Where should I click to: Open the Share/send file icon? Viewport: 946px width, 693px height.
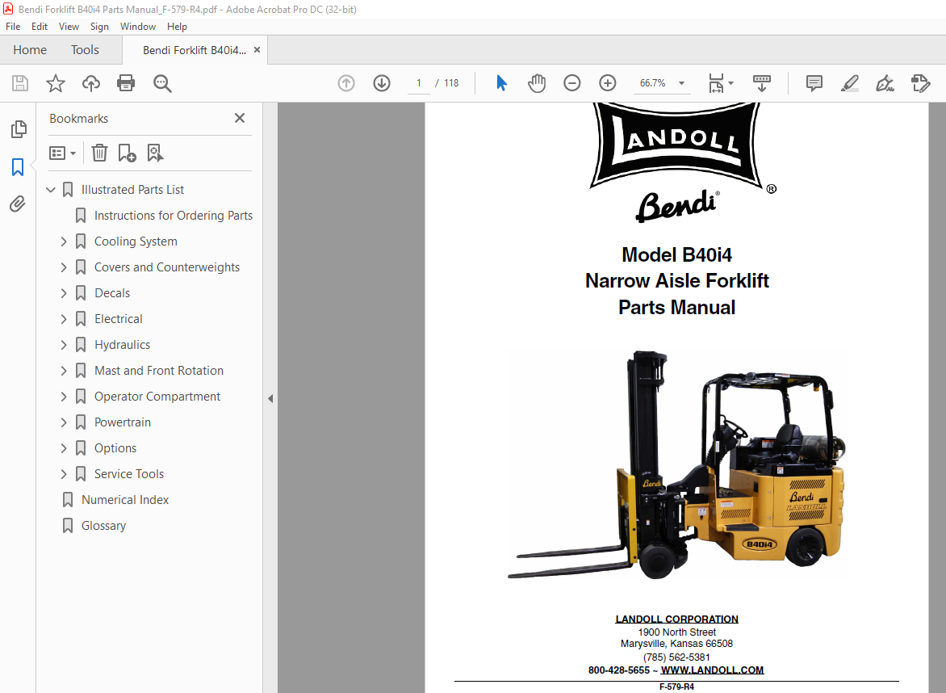coord(921,83)
